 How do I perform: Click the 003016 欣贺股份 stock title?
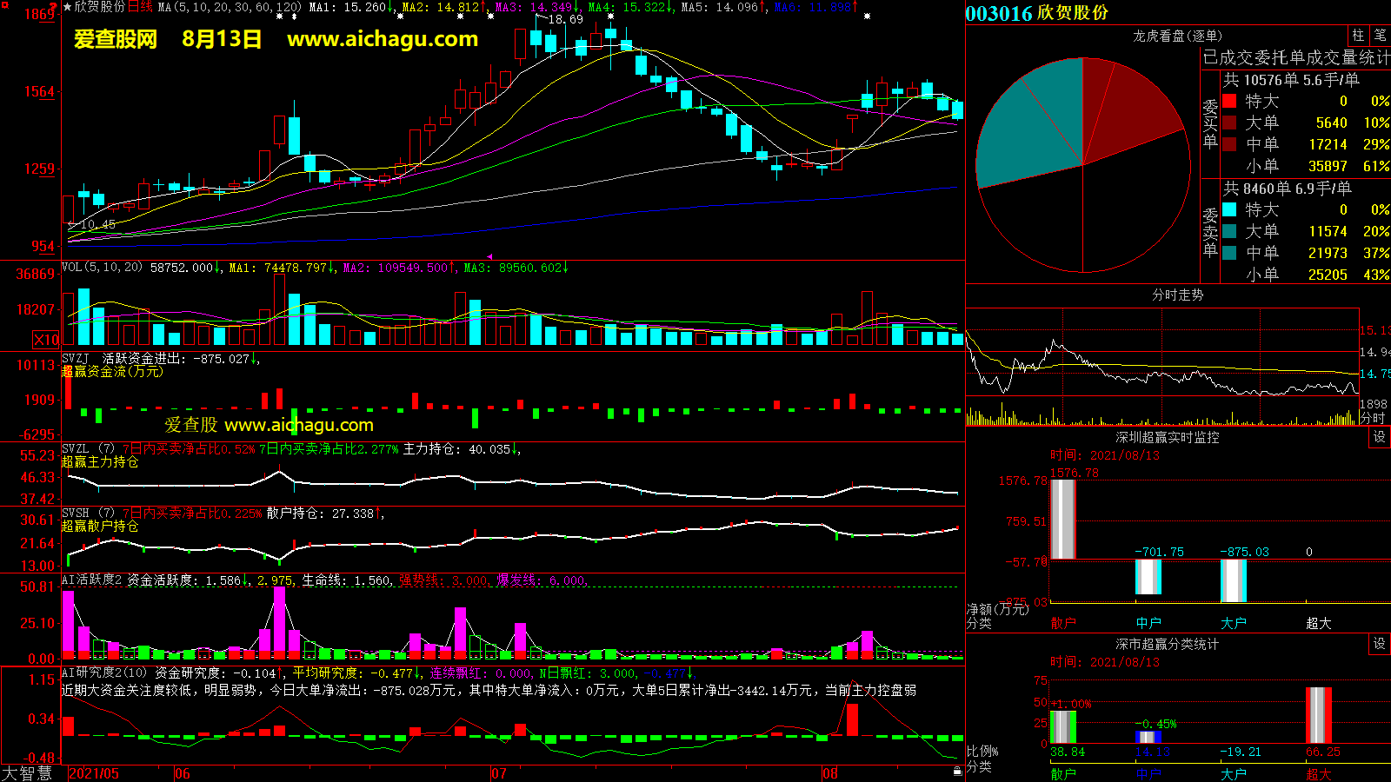coord(1037,13)
